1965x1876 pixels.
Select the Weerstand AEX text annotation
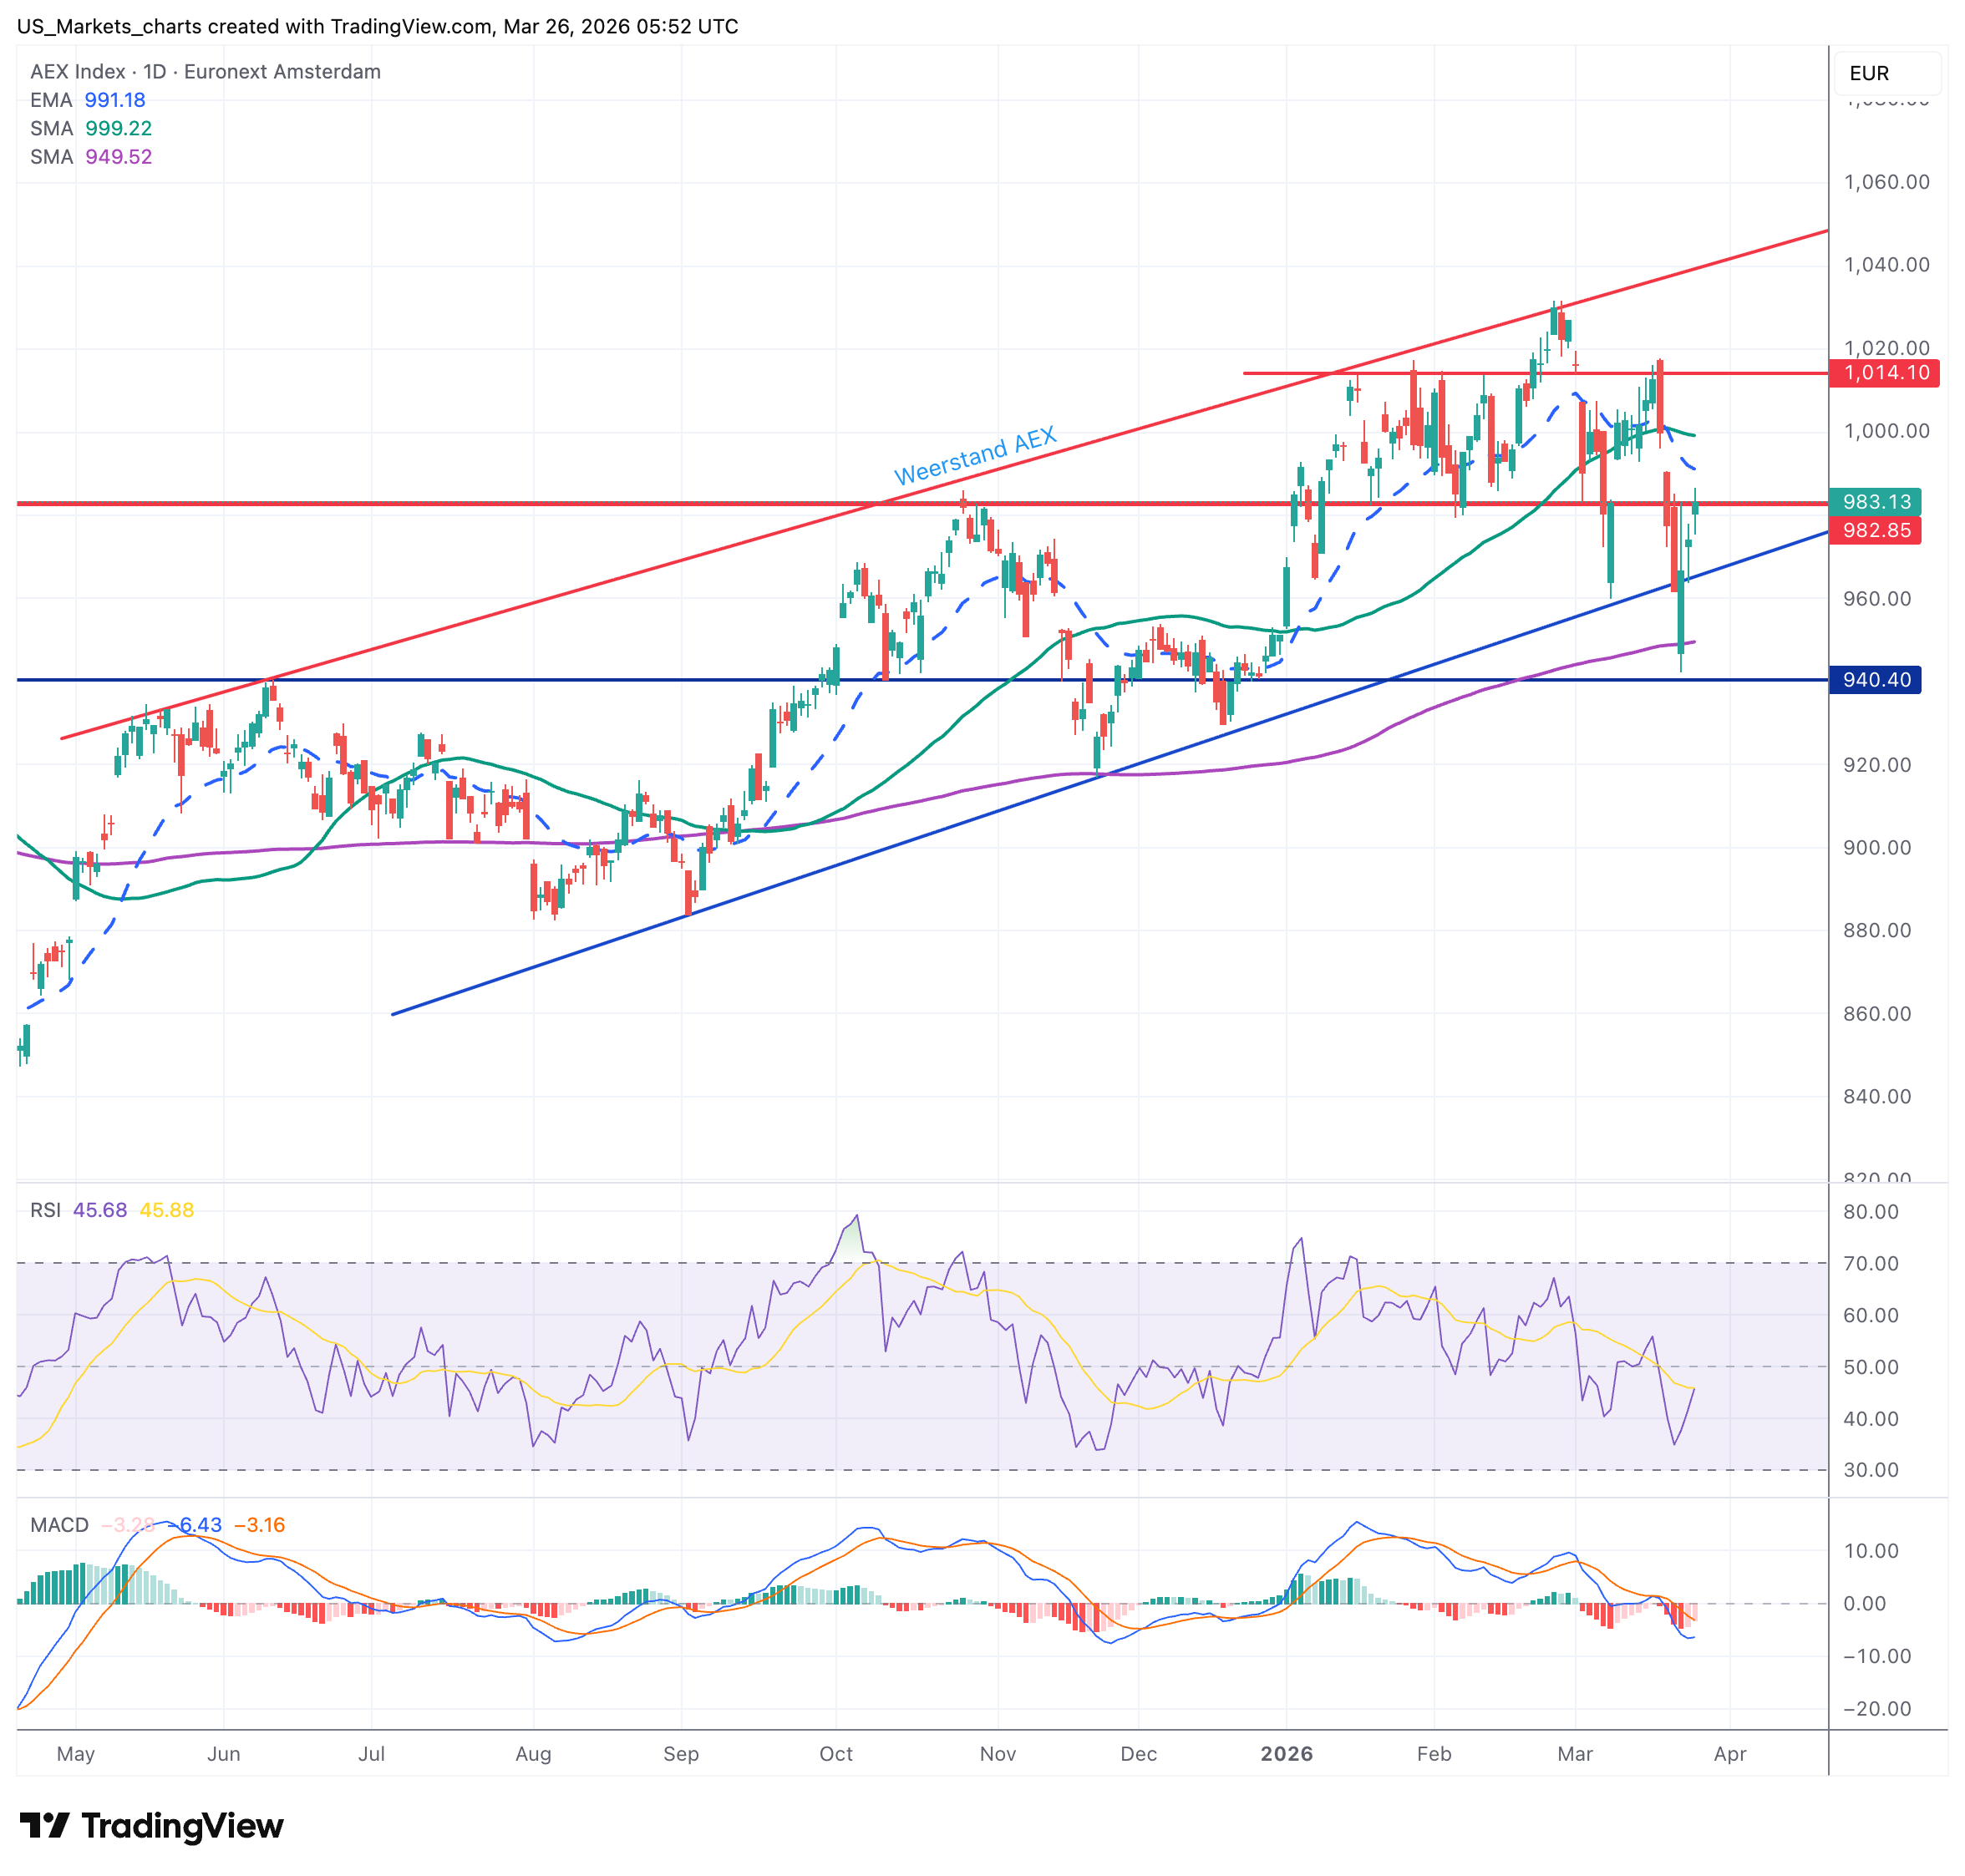click(x=975, y=457)
